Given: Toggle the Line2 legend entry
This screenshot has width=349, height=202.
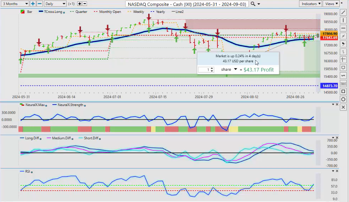Looking at the screenshot, I should coord(178,12).
